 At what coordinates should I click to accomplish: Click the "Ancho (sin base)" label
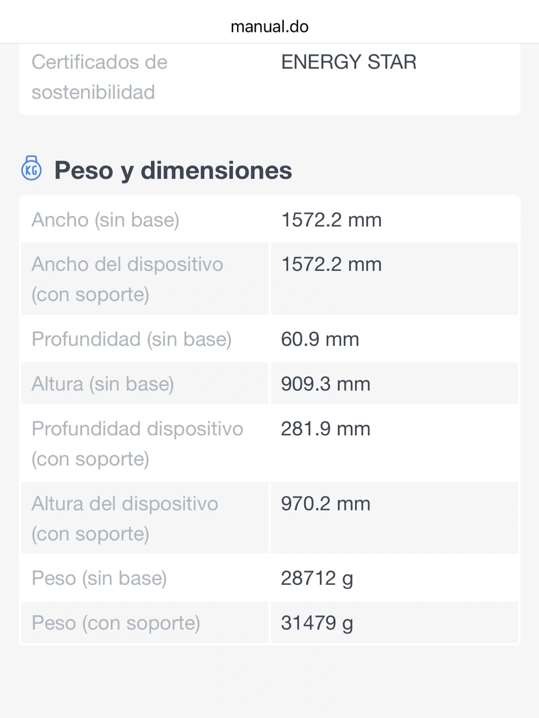click(x=106, y=220)
